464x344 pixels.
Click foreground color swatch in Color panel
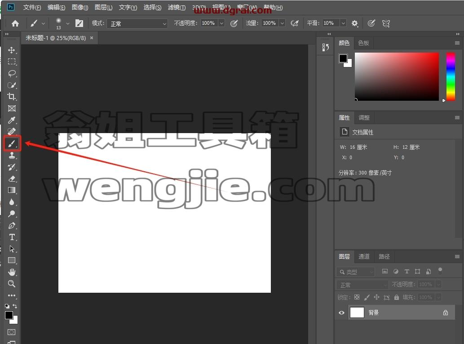click(343, 58)
